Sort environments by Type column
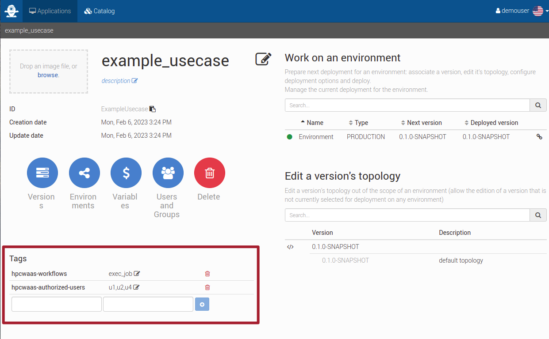 pos(358,123)
